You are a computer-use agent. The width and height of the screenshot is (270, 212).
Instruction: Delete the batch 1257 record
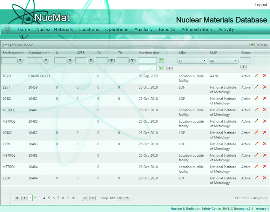[x=265, y=87]
